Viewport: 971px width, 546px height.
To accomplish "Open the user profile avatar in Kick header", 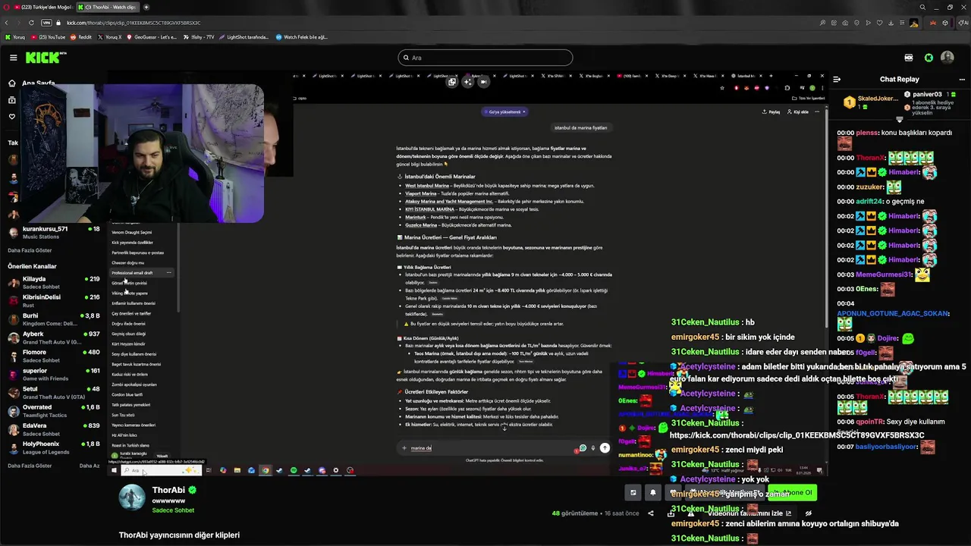I will (947, 58).
